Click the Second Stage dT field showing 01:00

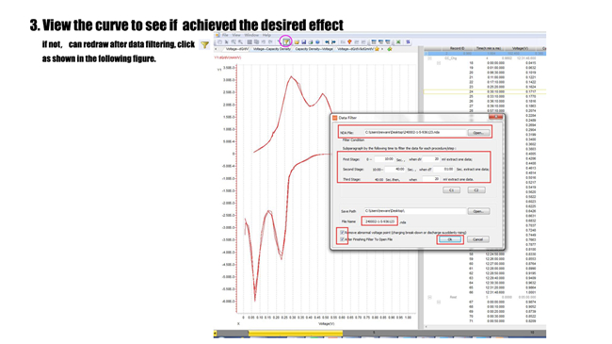(x=443, y=170)
